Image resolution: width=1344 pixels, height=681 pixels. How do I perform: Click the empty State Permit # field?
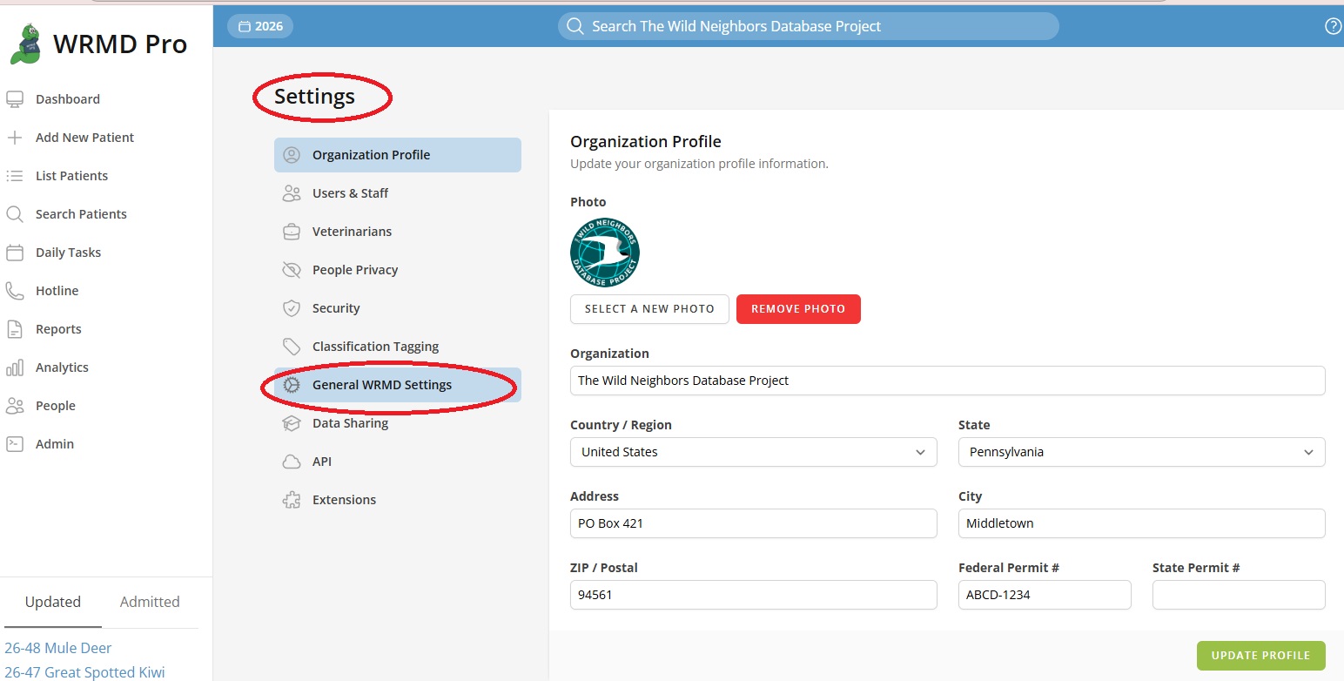(x=1239, y=595)
